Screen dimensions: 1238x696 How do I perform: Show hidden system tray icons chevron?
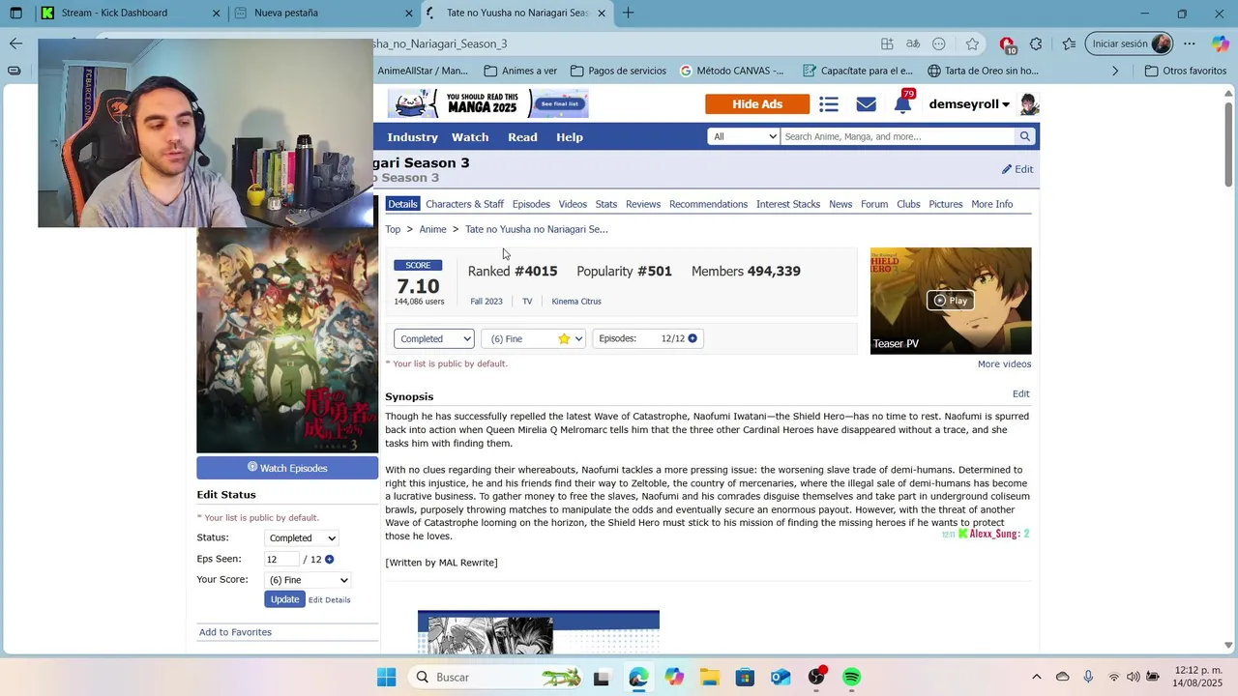coord(1036,677)
